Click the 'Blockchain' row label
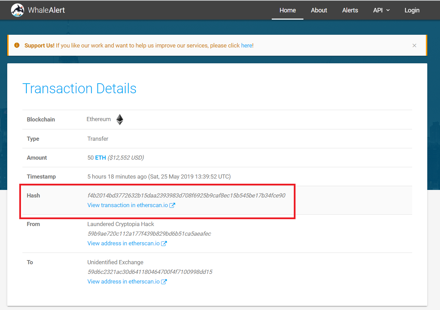Image resolution: width=440 pixels, height=310 pixels. pos(41,119)
